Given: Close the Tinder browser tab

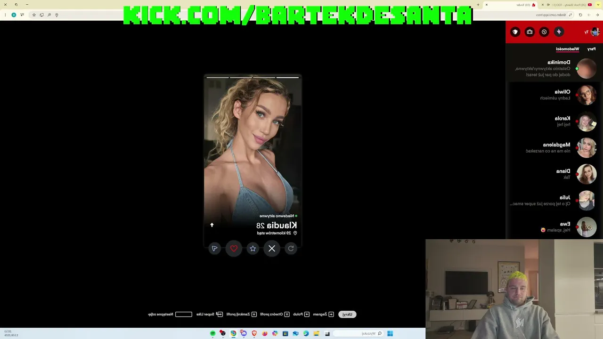Looking at the screenshot, I should point(487,5).
